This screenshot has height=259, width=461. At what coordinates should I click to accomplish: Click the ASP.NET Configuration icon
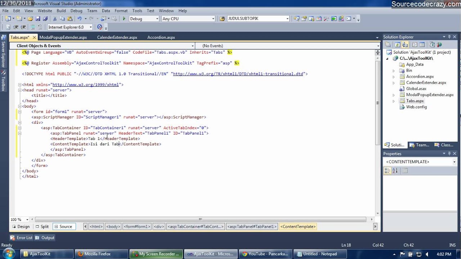[x=439, y=45]
